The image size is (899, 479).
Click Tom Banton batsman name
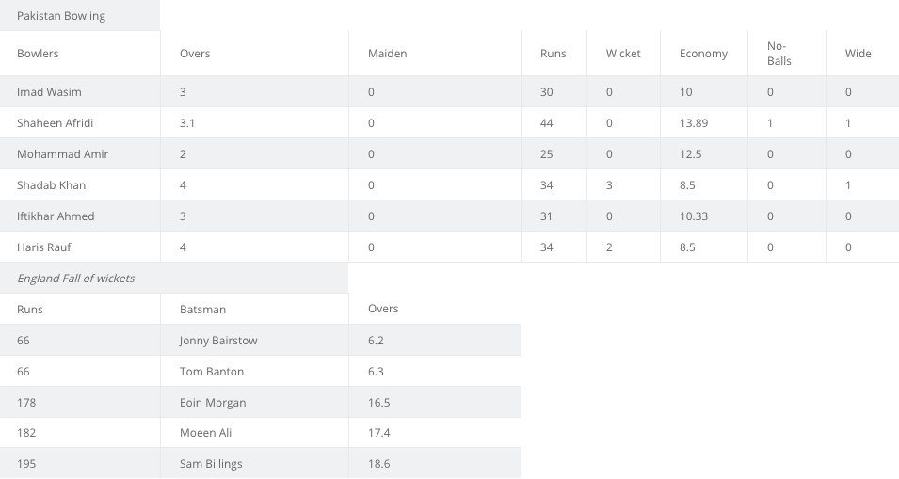coord(212,372)
